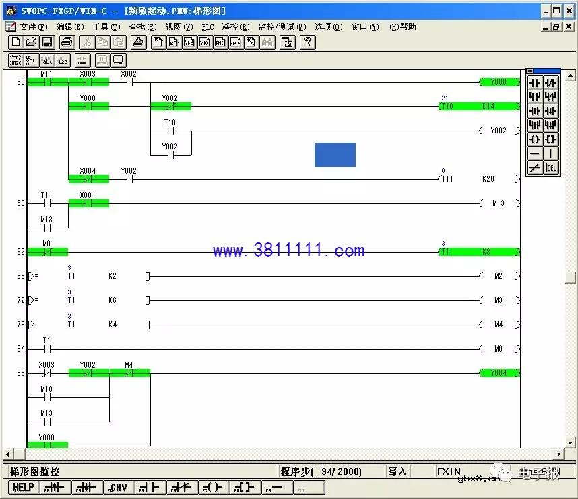Viewport: 578px width, 499px height.
Task: Click the printer icon in toolbar
Action: (67, 42)
